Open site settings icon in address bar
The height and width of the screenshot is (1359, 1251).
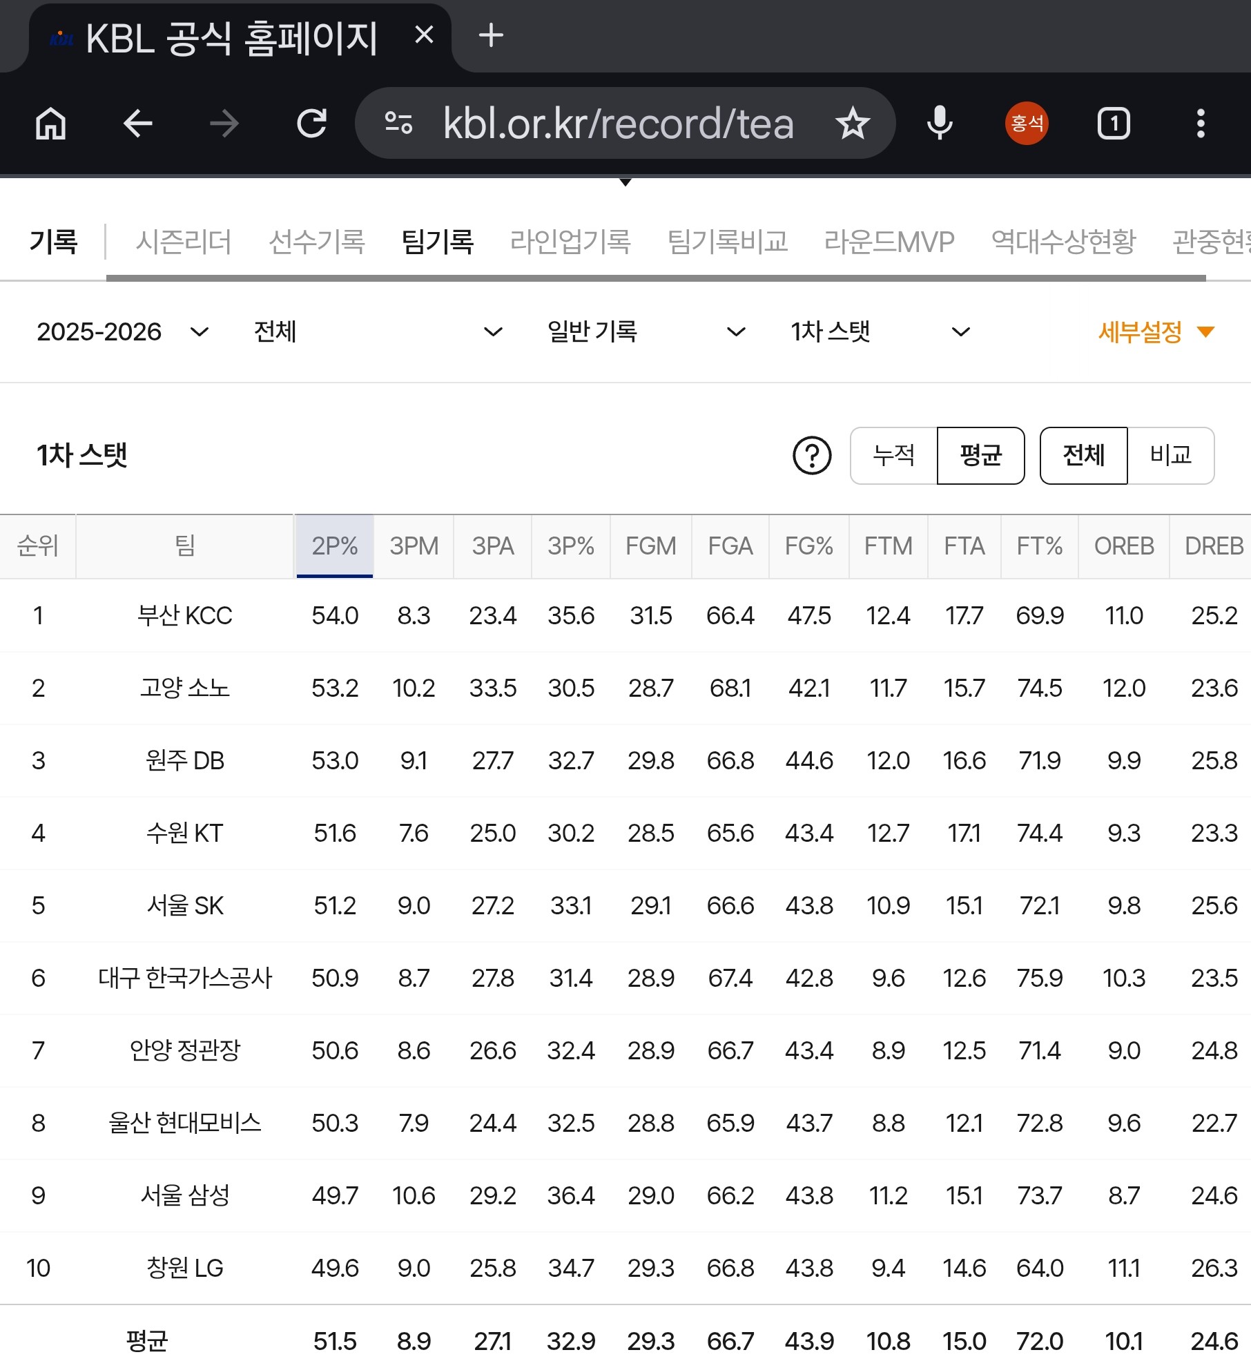click(398, 124)
